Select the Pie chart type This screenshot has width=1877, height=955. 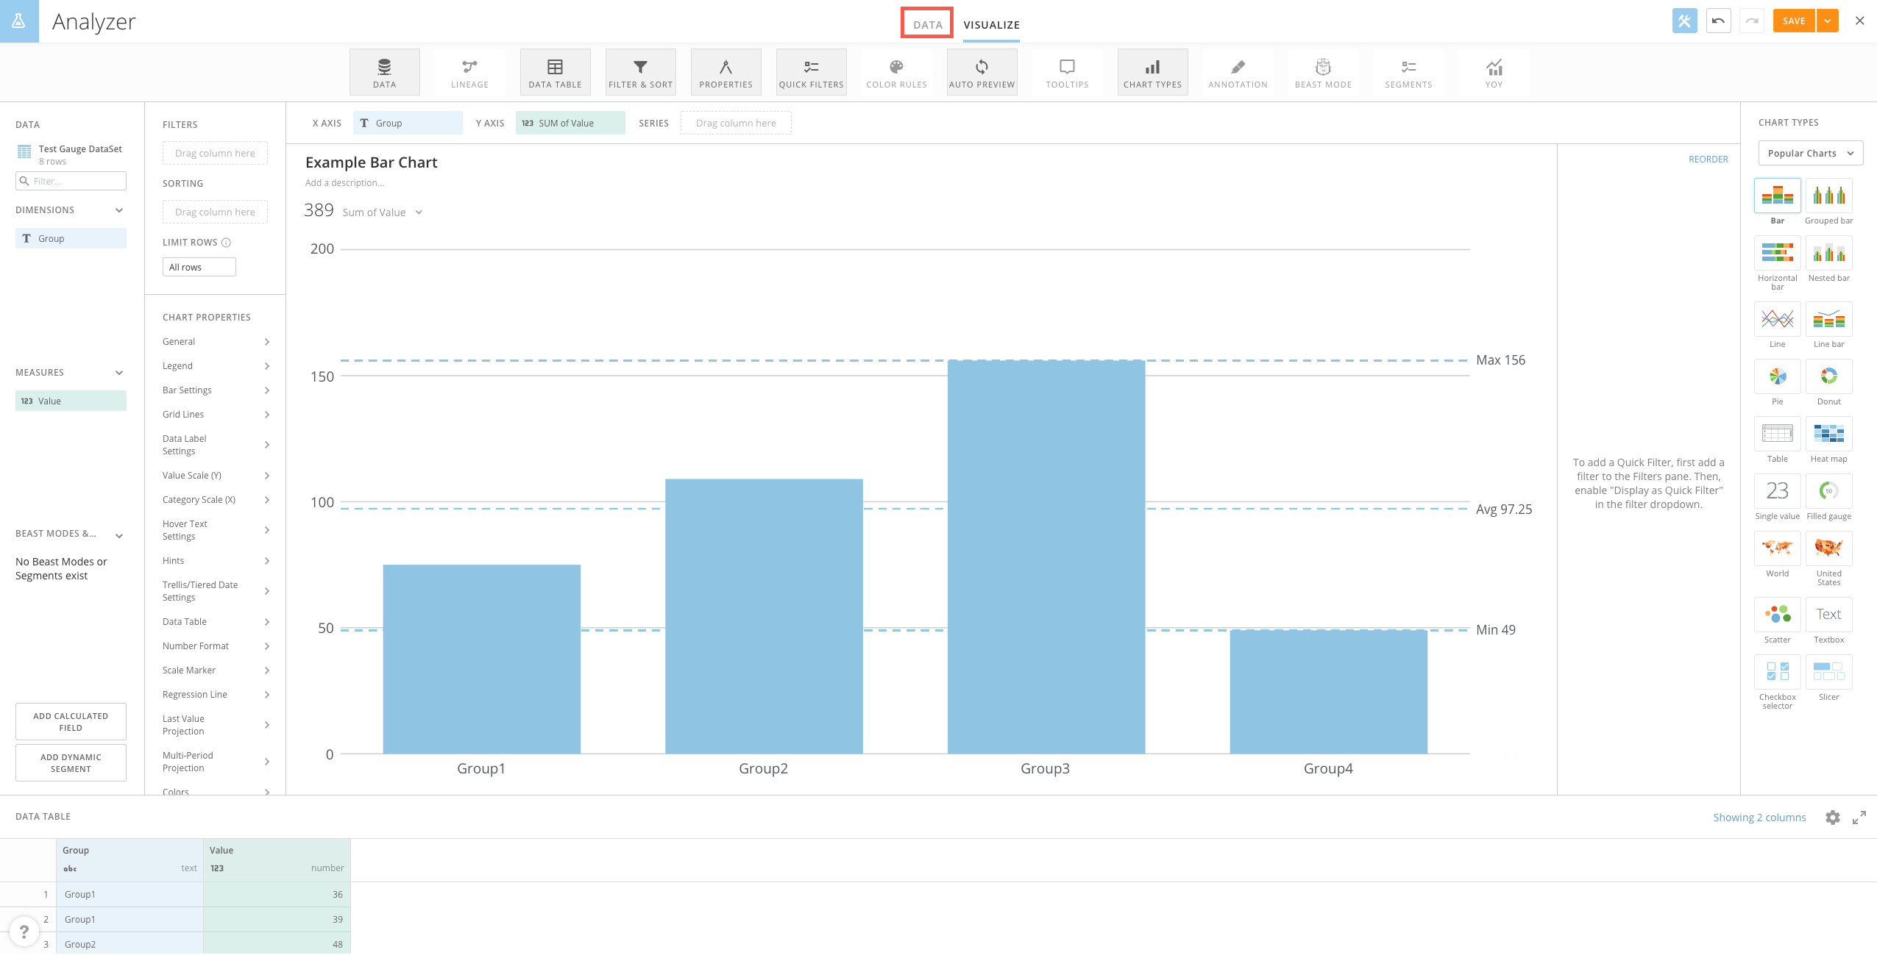1776,376
